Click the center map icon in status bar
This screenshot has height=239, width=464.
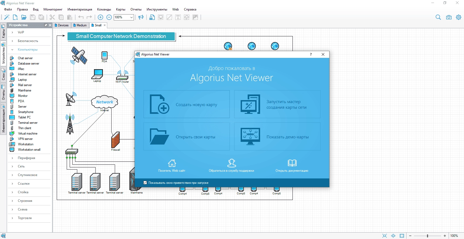click(393, 236)
